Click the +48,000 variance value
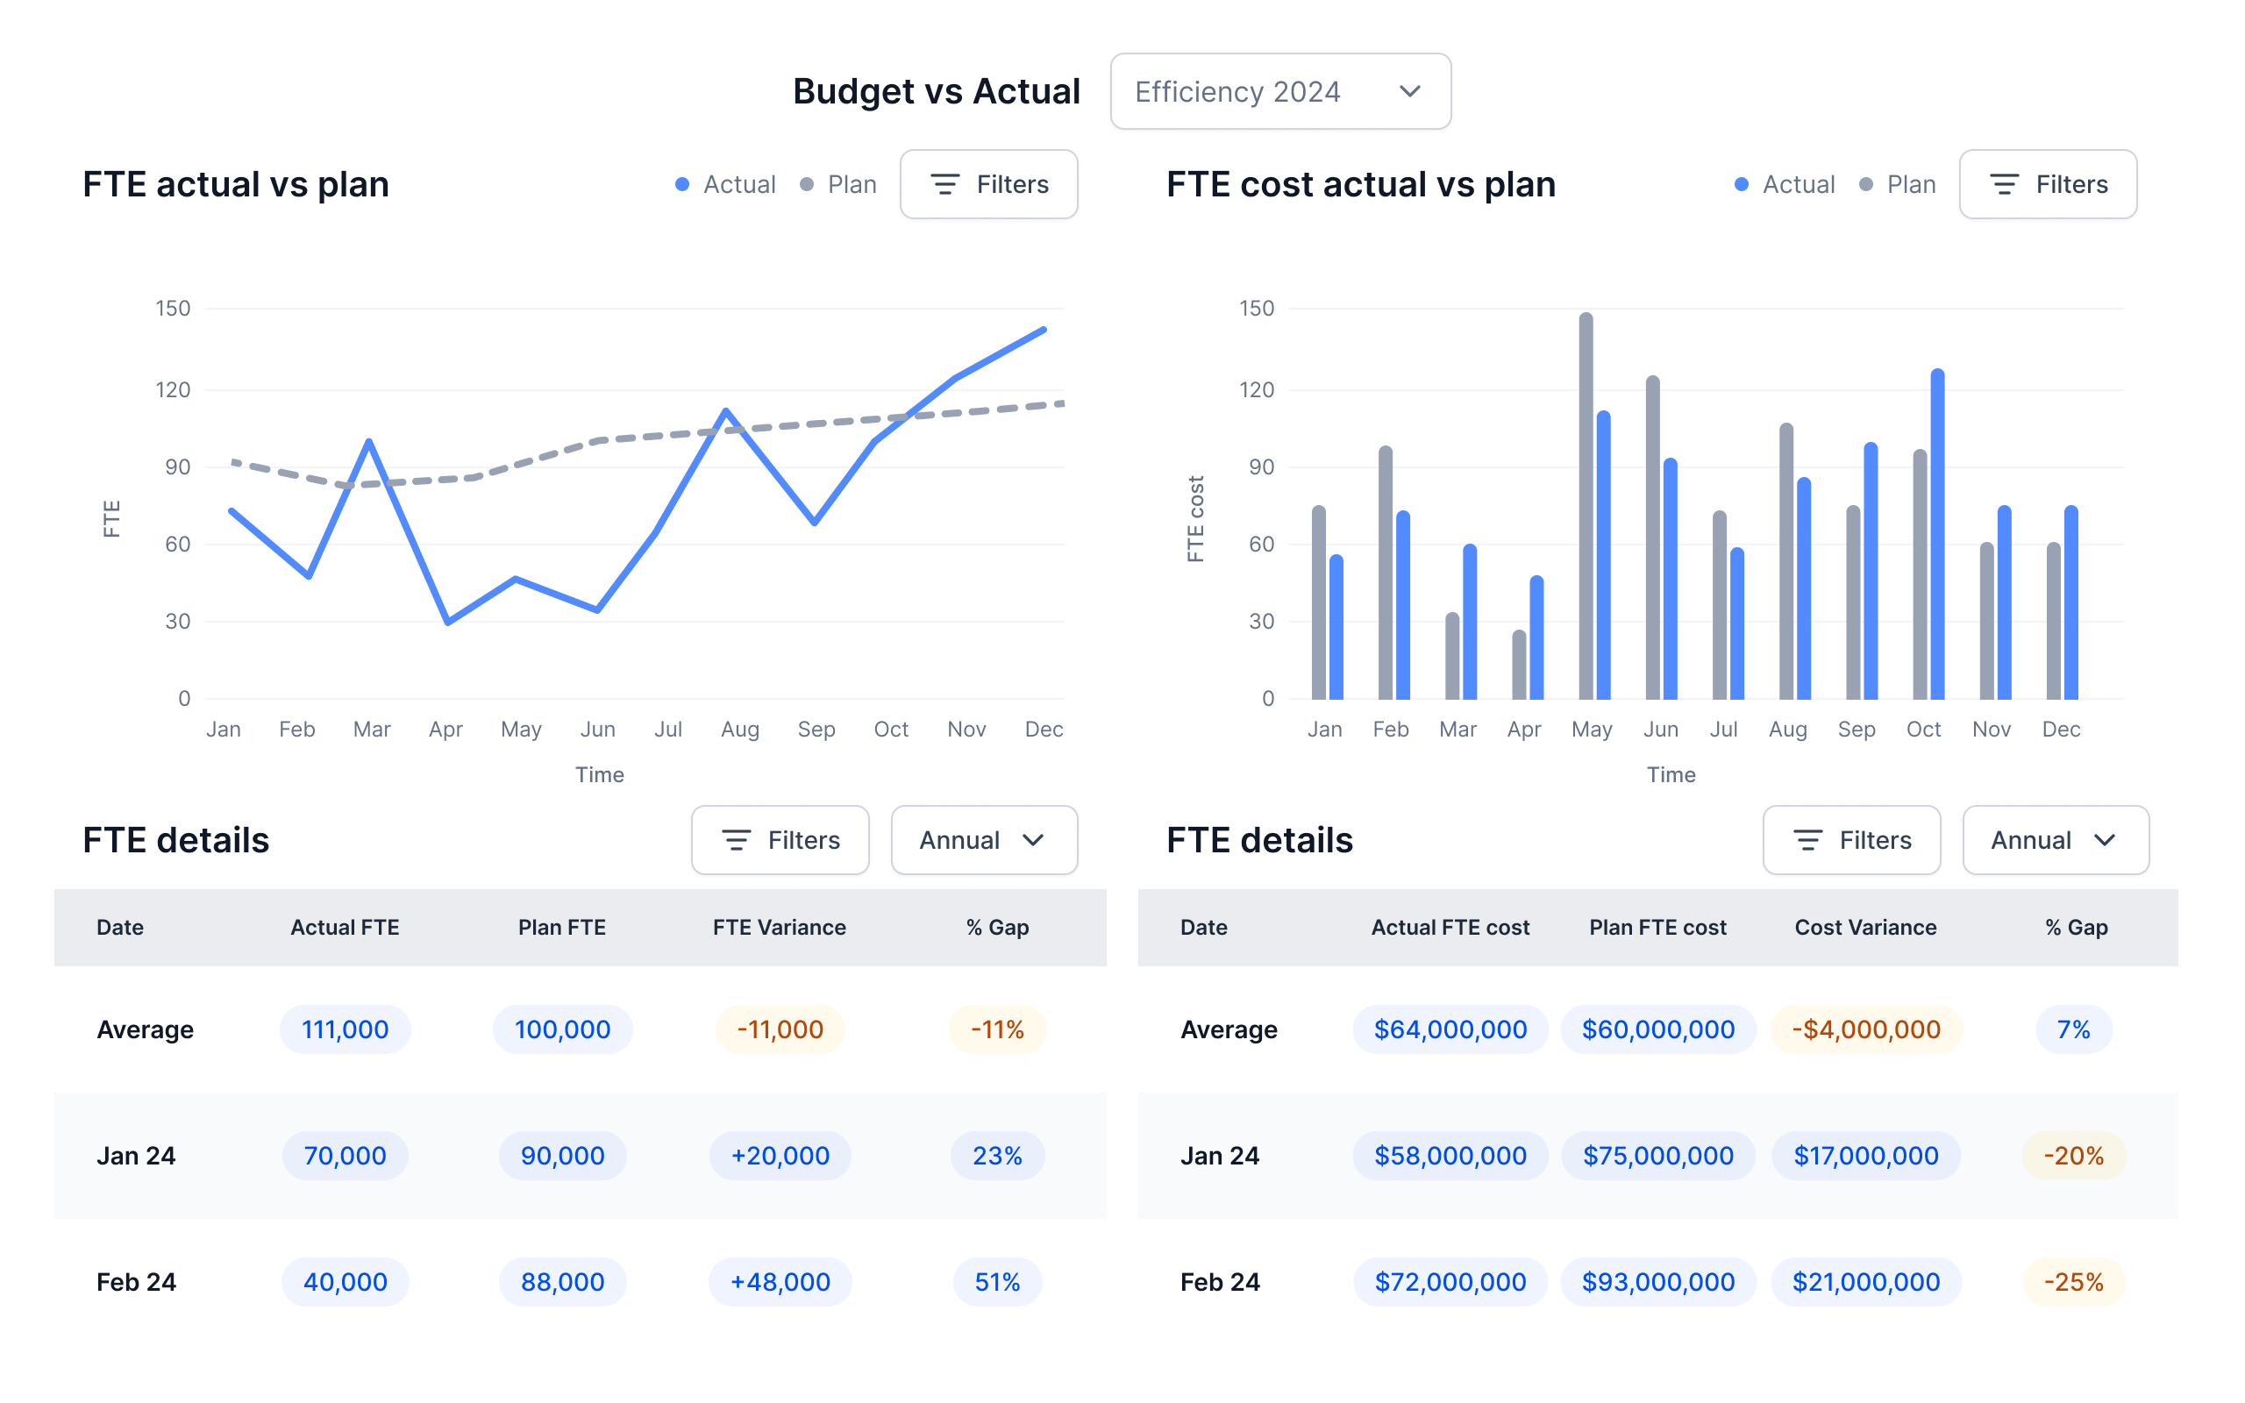 [780, 1281]
